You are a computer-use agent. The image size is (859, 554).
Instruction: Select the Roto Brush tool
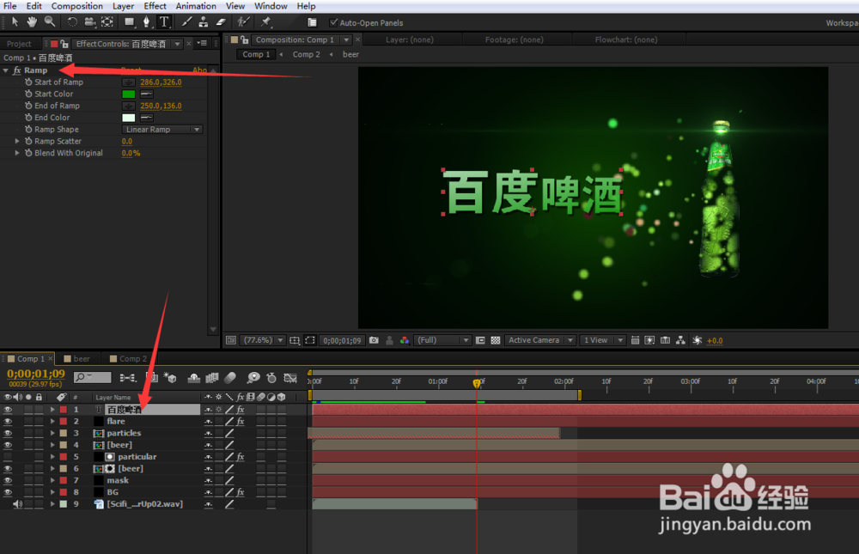(x=243, y=22)
